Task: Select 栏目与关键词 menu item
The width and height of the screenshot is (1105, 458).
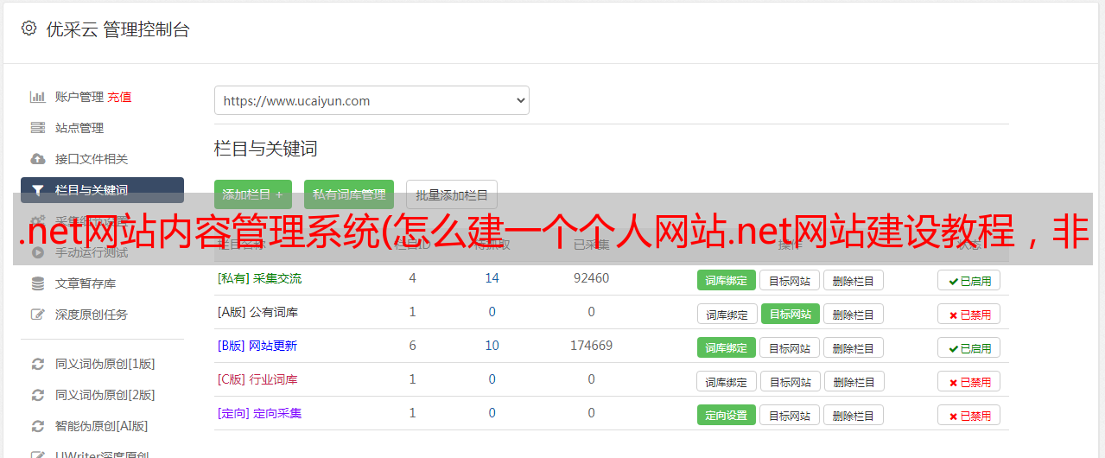Action: pyautogui.click(x=102, y=190)
